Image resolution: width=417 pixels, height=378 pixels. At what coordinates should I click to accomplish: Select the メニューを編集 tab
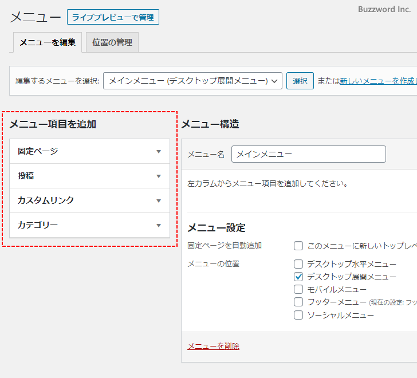(48, 42)
